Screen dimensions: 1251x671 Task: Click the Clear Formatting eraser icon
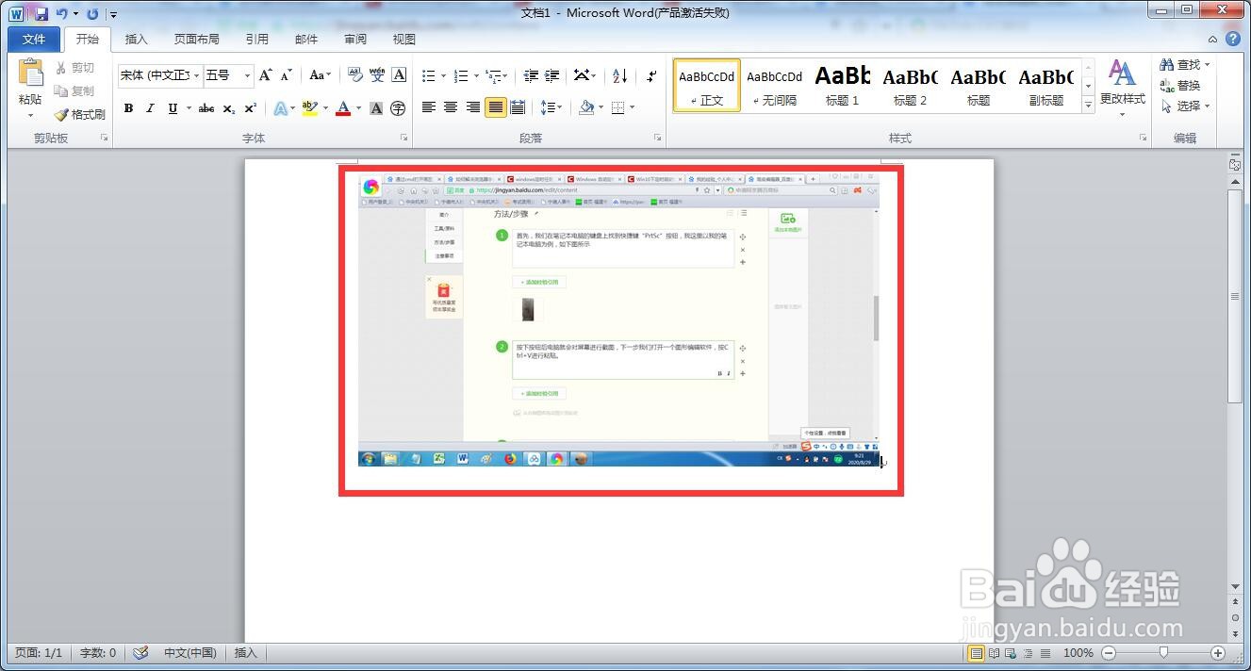click(355, 75)
